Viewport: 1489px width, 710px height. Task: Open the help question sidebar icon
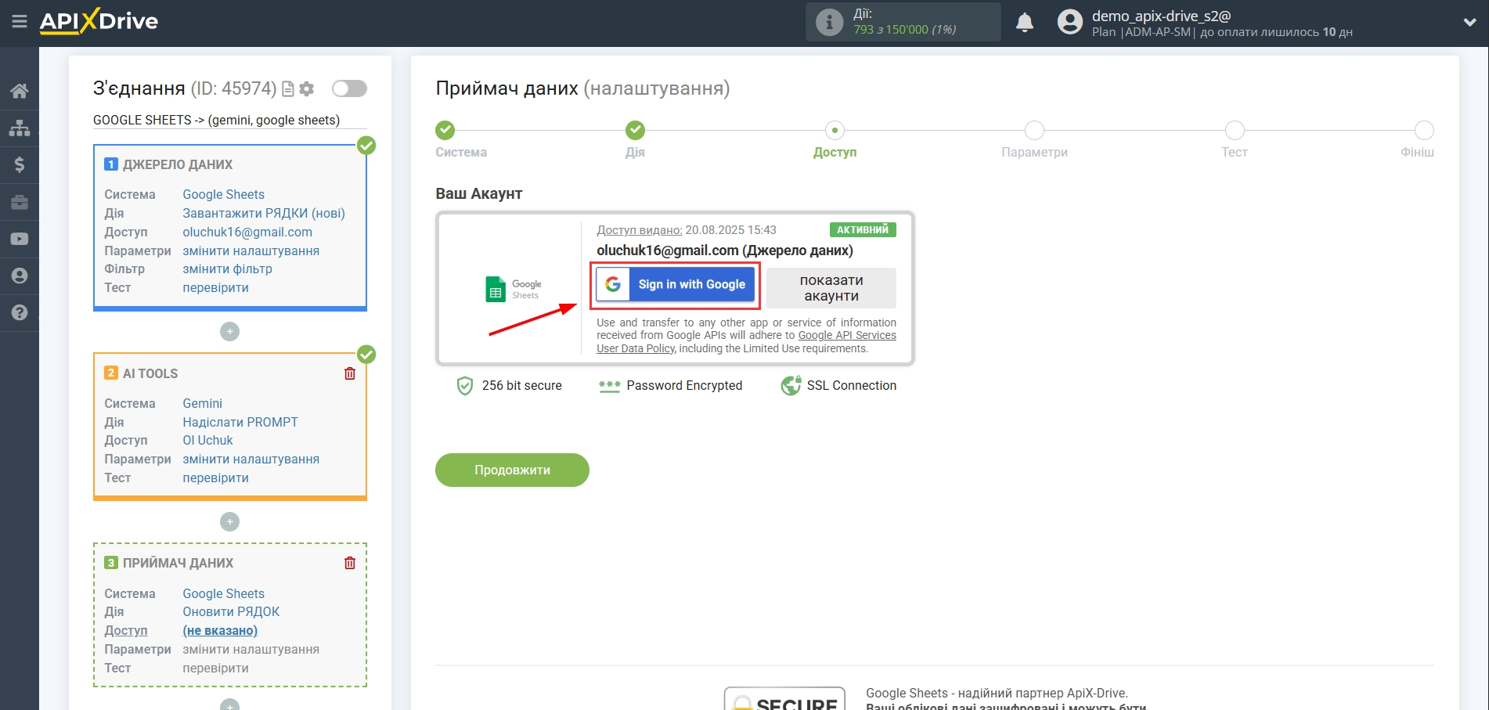click(20, 312)
